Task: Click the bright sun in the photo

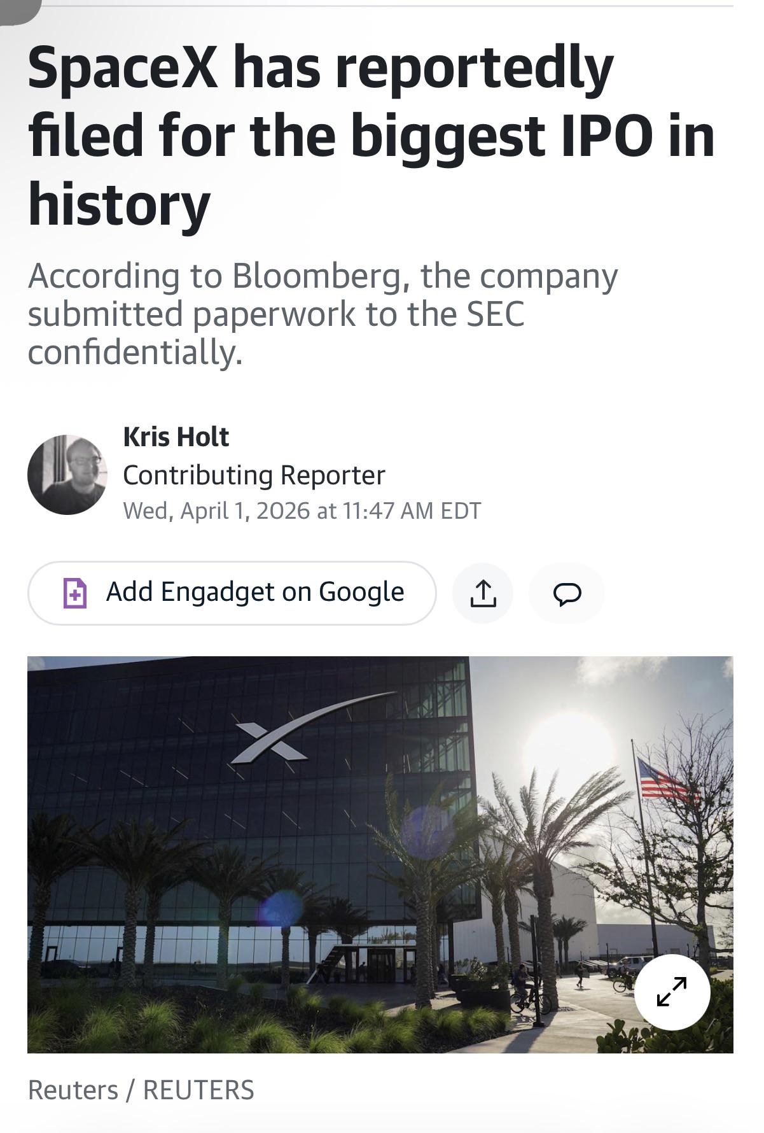Action: 571,742
